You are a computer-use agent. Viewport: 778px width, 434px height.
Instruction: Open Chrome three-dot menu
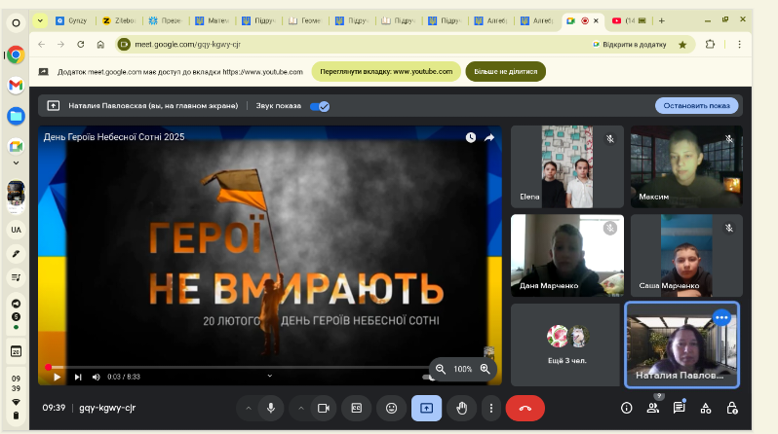pos(739,44)
